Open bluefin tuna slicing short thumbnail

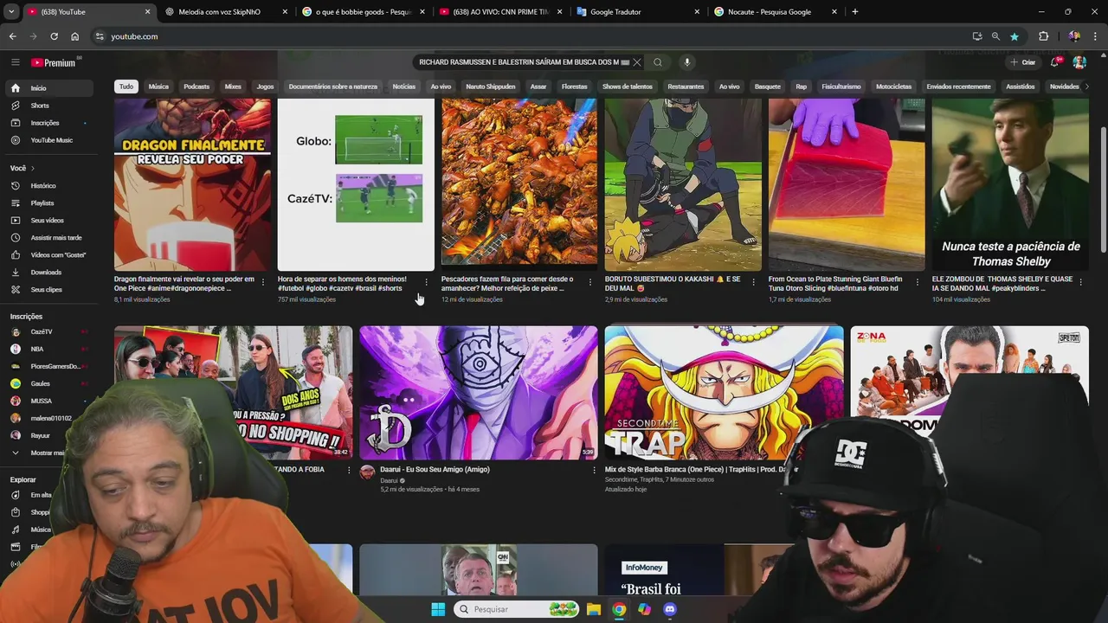coord(847,184)
